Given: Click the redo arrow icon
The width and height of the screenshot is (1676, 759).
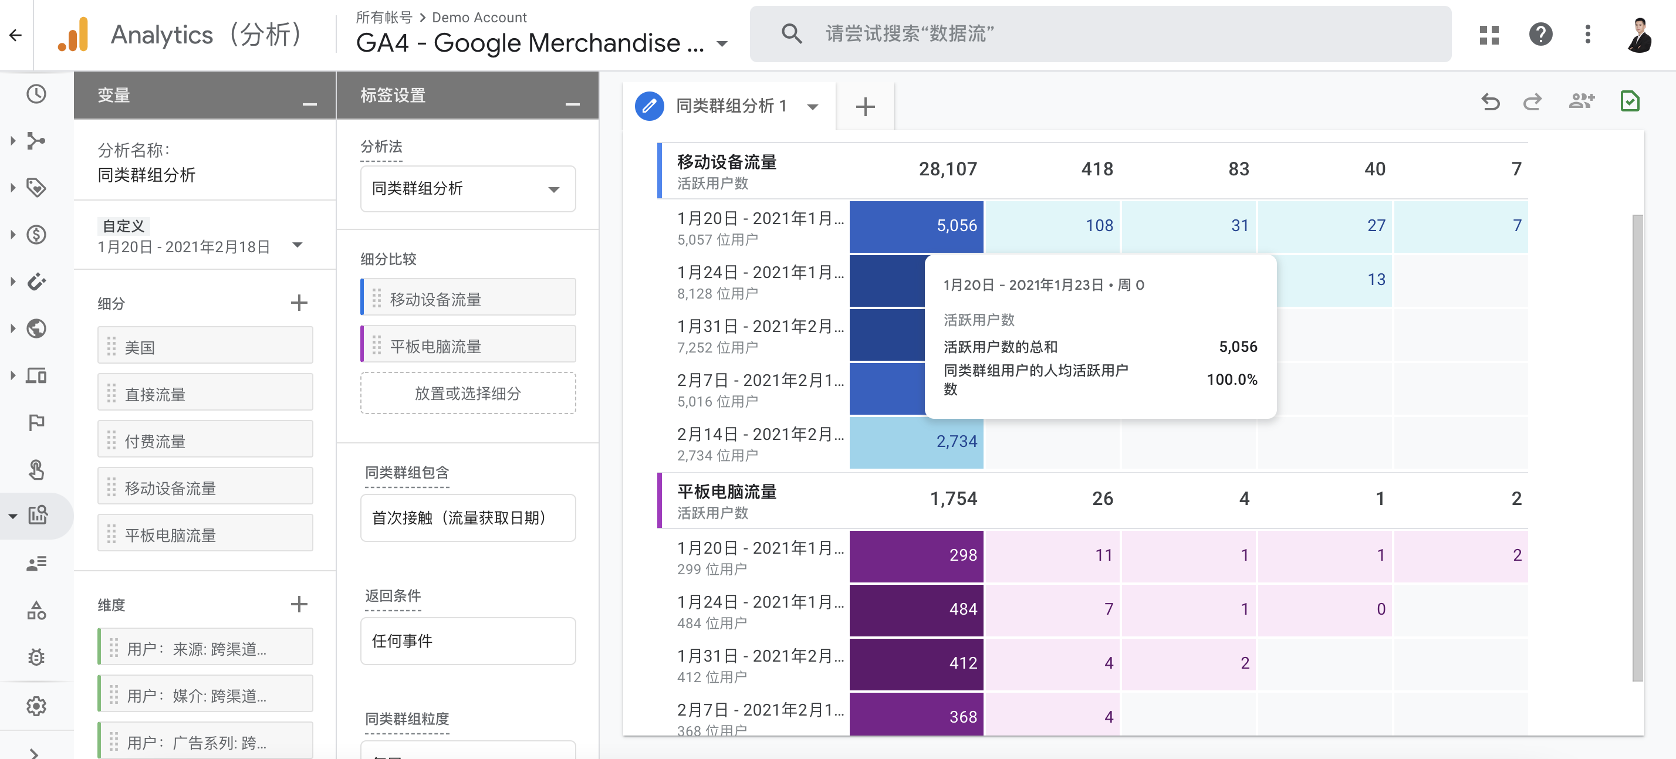Looking at the screenshot, I should click(1532, 102).
